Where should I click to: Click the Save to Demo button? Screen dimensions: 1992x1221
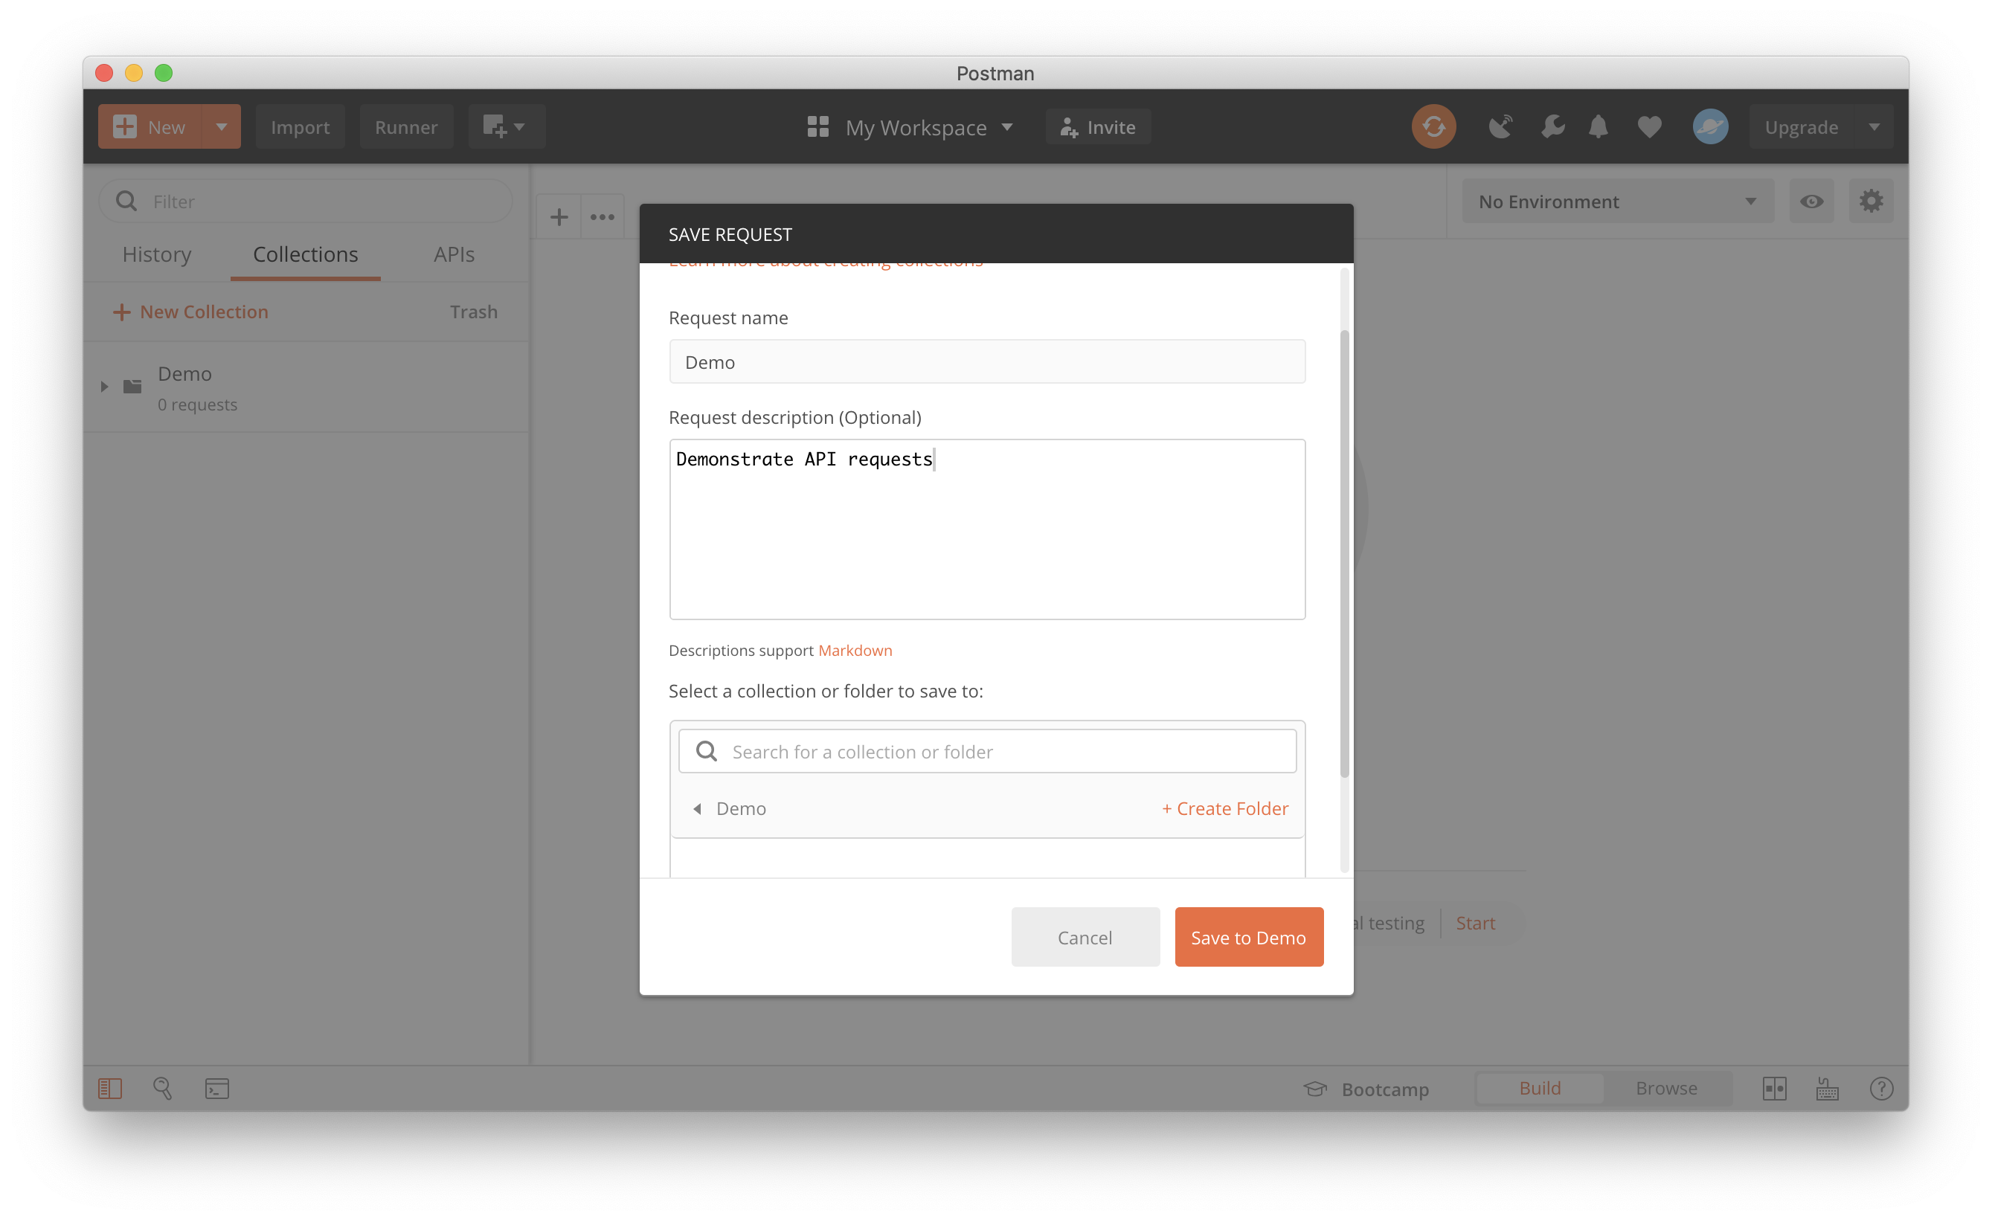[x=1248, y=938]
